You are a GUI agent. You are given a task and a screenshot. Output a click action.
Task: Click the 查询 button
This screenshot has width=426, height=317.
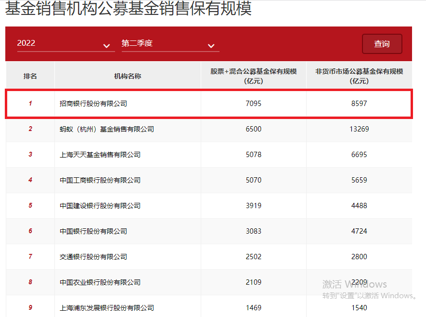[x=382, y=44]
